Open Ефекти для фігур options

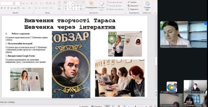click(x=115, y=9)
